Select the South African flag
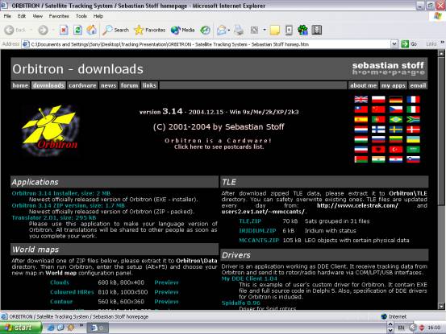The height and width of the screenshot is (334, 446). 413,119
